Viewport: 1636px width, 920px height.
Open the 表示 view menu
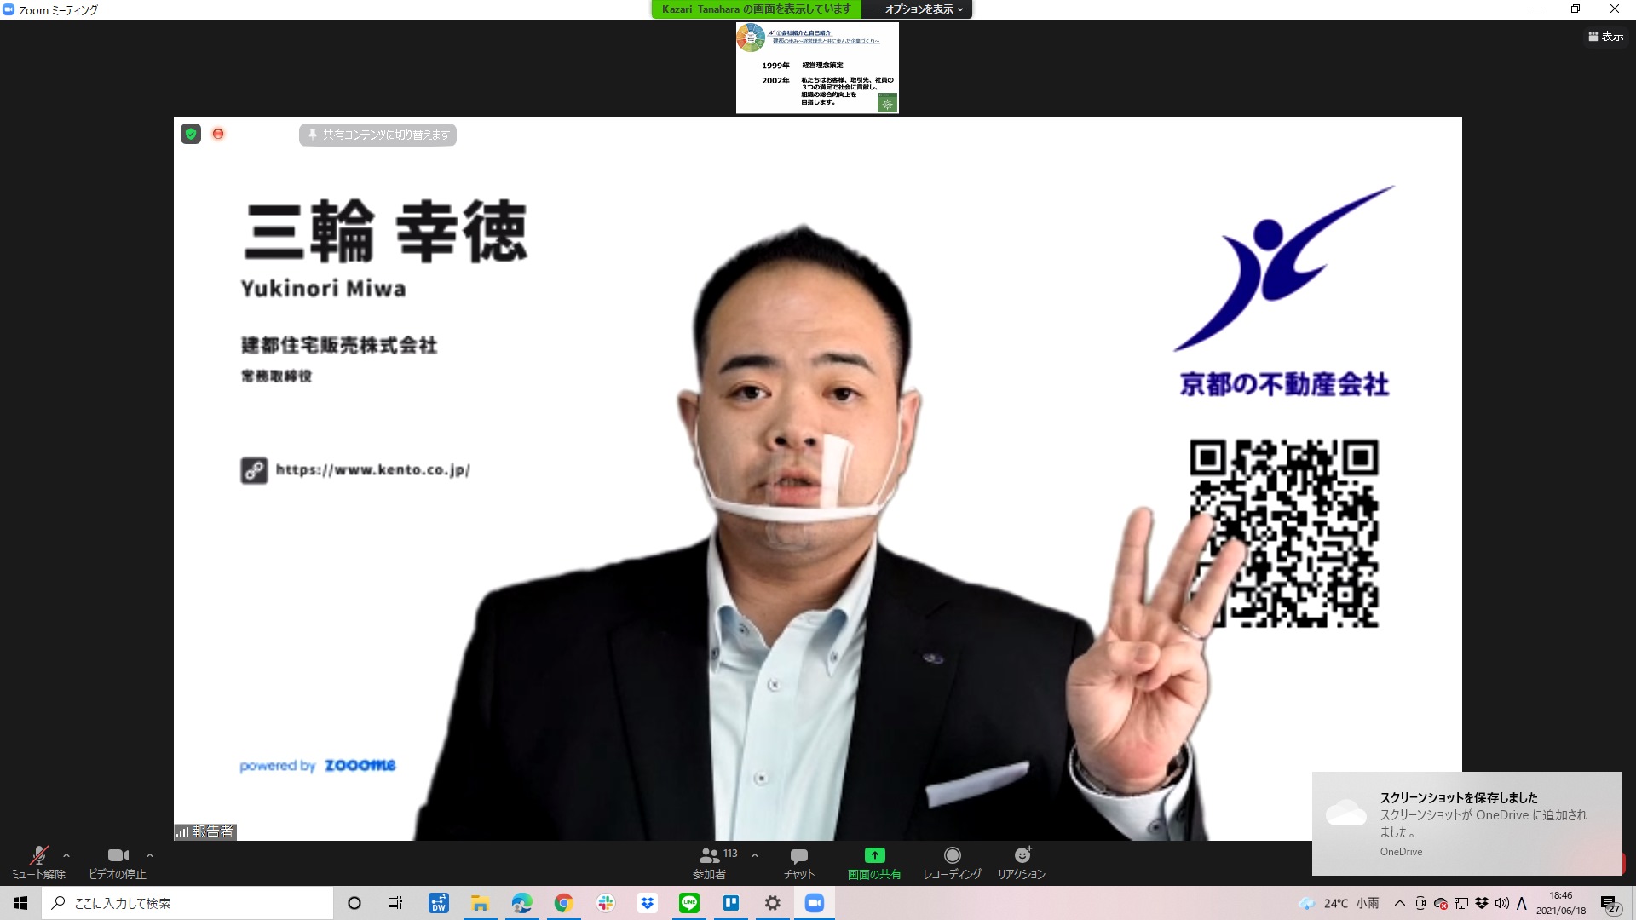(x=1605, y=37)
